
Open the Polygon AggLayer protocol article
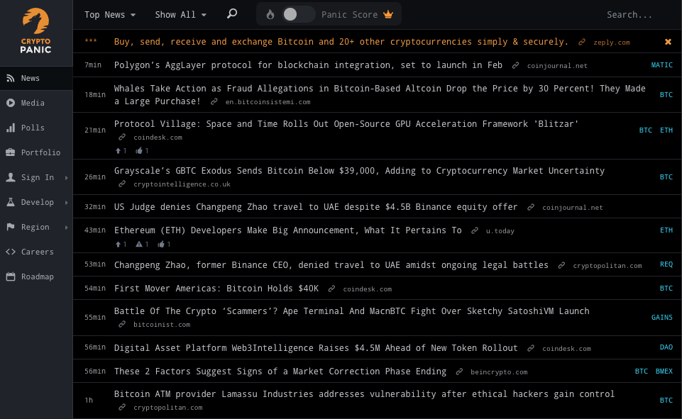tap(308, 65)
